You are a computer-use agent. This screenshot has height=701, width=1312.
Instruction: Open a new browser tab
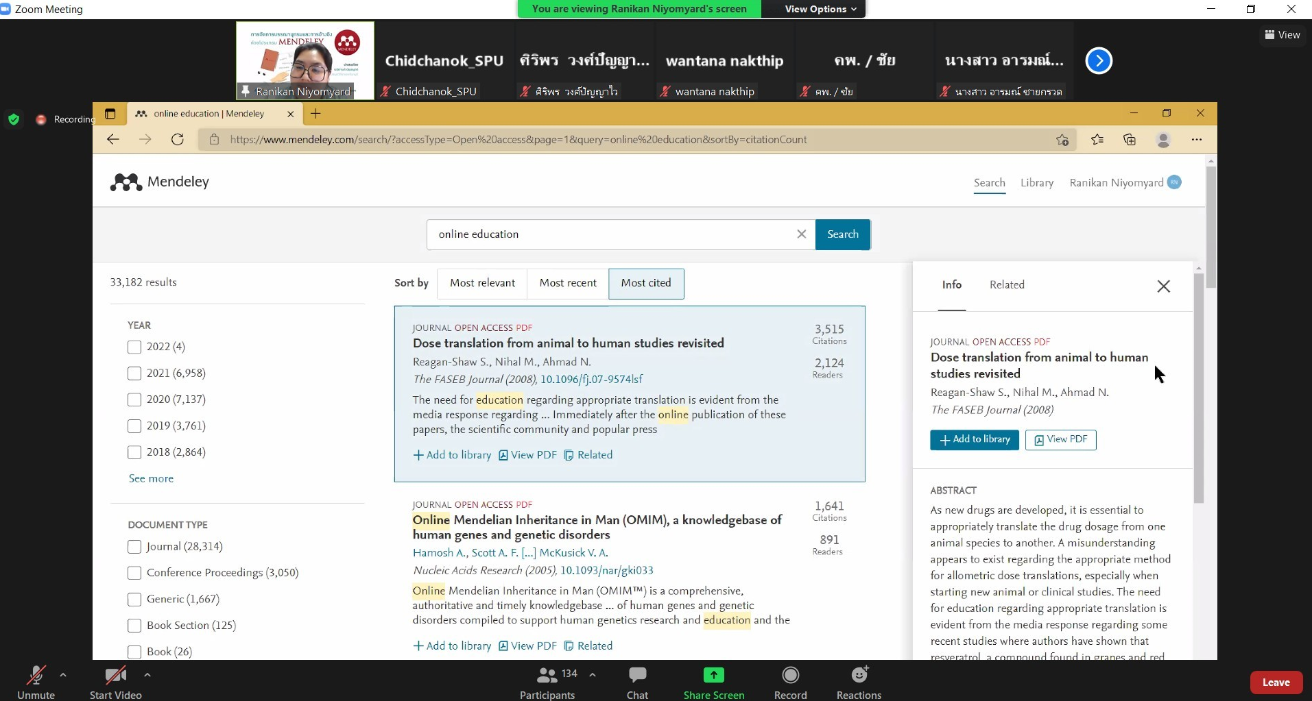click(315, 114)
